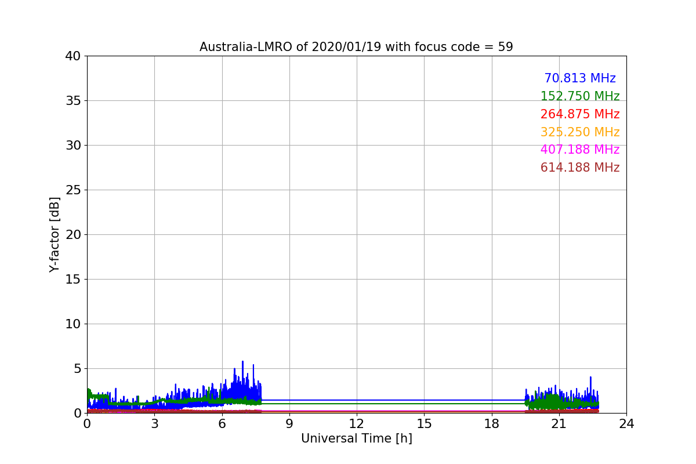Select the 152.750 MHz legend label
This screenshot has height=464, width=696.
(x=580, y=96)
